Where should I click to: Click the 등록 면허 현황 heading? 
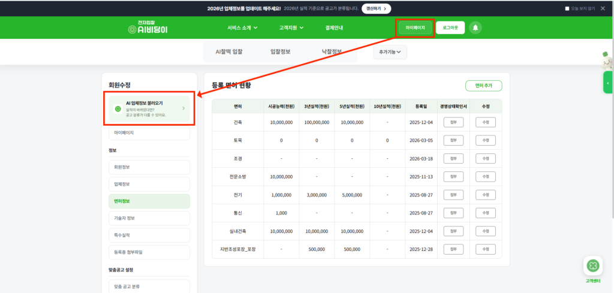pyautogui.click(x=231, y=85)
